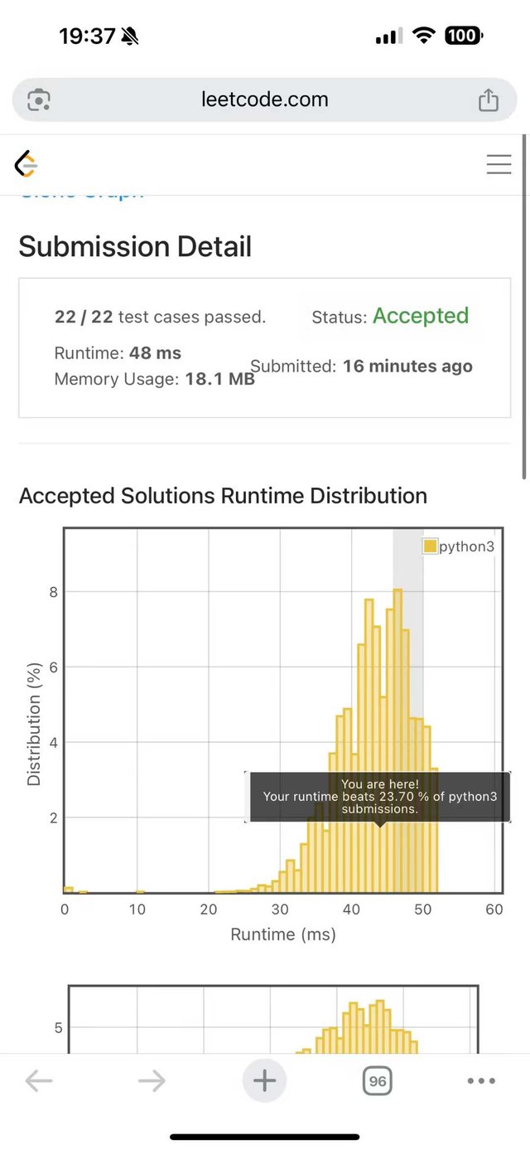Open a new tab with the plus button

pyautogui.click(x=264, y=1080)
